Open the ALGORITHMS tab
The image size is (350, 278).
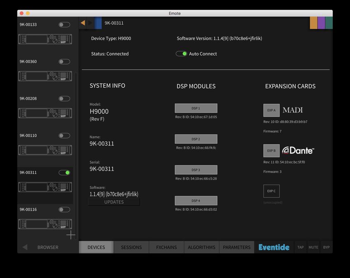[202, 247]
